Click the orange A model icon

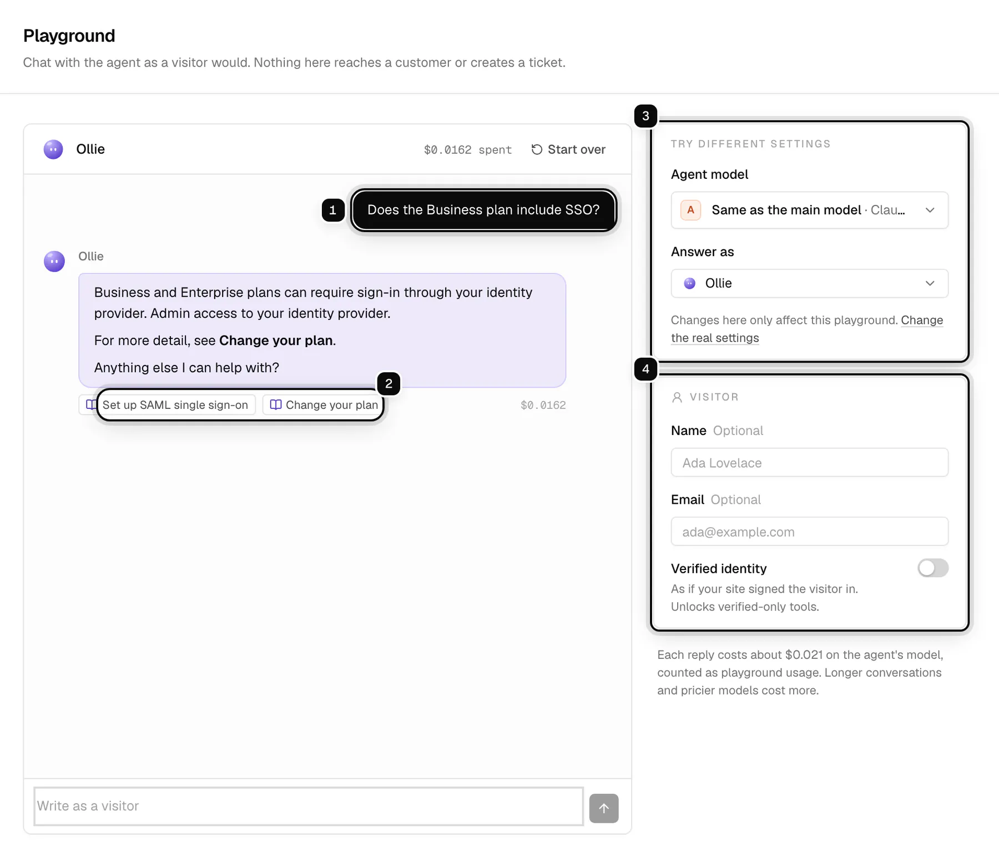(690, 210)
